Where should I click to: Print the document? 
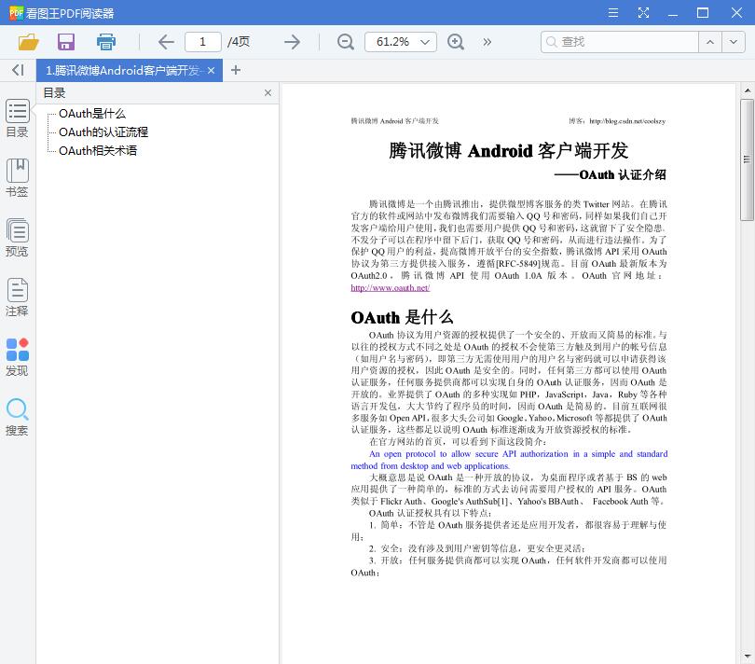105,42
